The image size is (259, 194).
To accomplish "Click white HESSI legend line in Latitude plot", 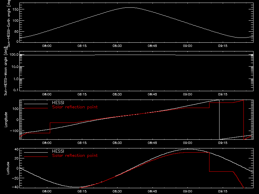I will pos(36,152).
